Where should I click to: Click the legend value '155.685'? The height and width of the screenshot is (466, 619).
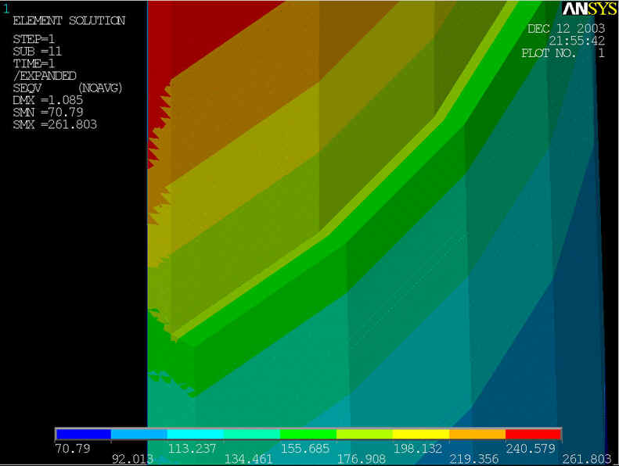click(305, 449)
